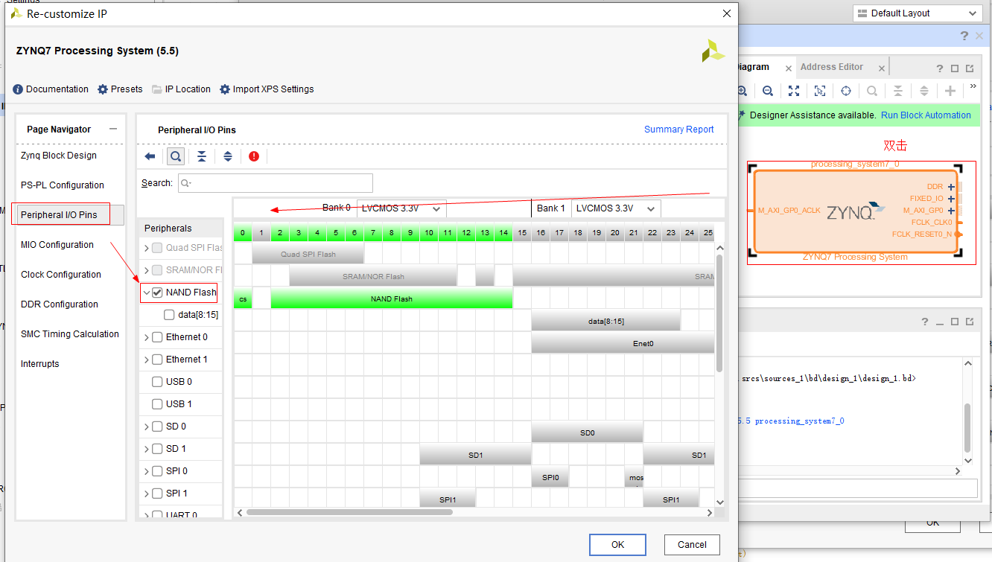Enable the Ethernet 0 checkbox
This screenshot has width=992, height=562.
click(x=157, y=337)
